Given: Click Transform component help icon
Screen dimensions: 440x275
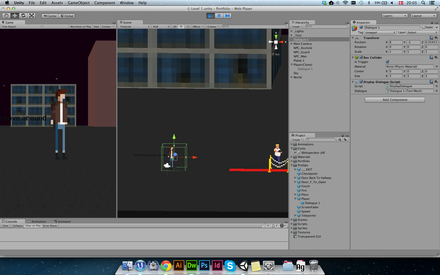Looking at the screenshot, I should point(431,38).
